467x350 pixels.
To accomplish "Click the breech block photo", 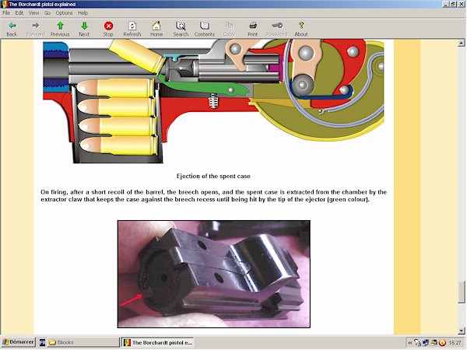I will pos(214,274).
